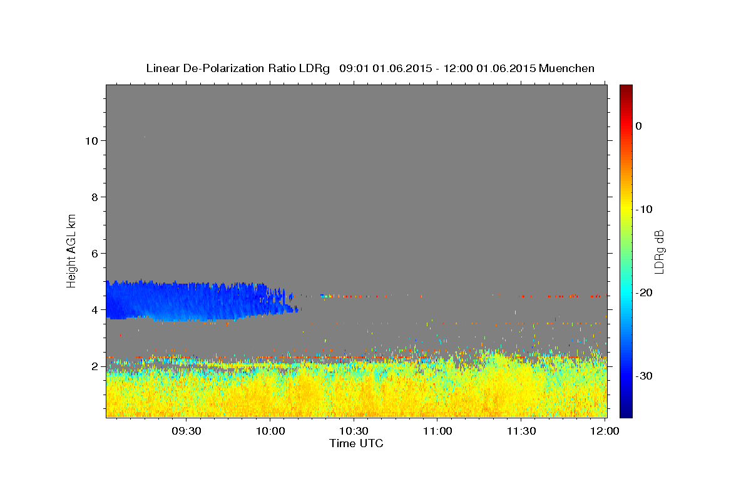Click the colorbar label '-10'
Image resolution: width=751 pixels, height=501 pixels.
pos(645,209)
